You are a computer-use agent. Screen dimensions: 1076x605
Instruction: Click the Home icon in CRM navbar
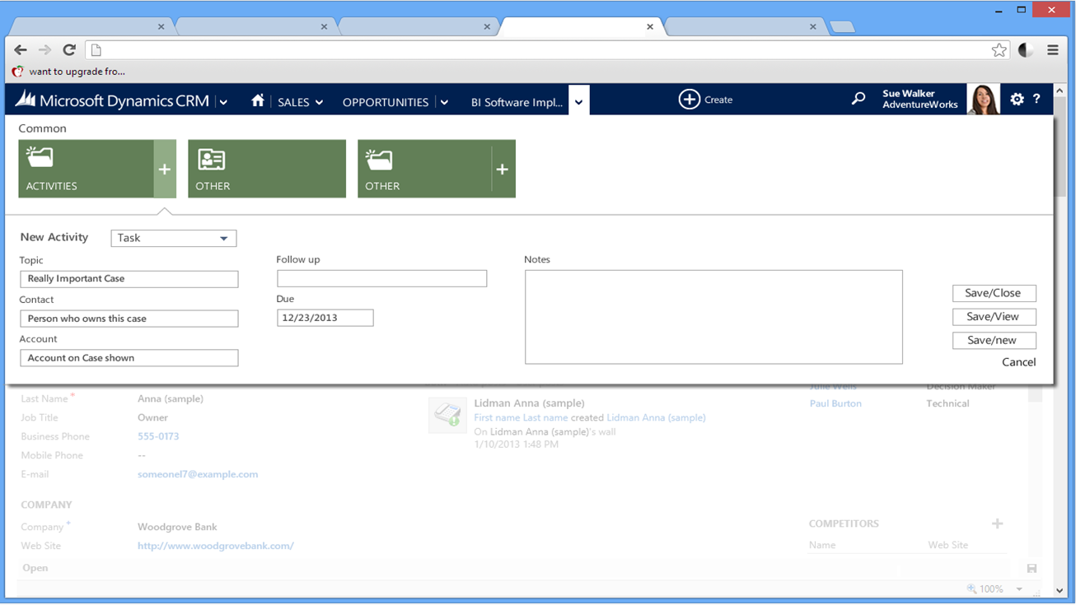pyautogui.click(x=258, y=100)
